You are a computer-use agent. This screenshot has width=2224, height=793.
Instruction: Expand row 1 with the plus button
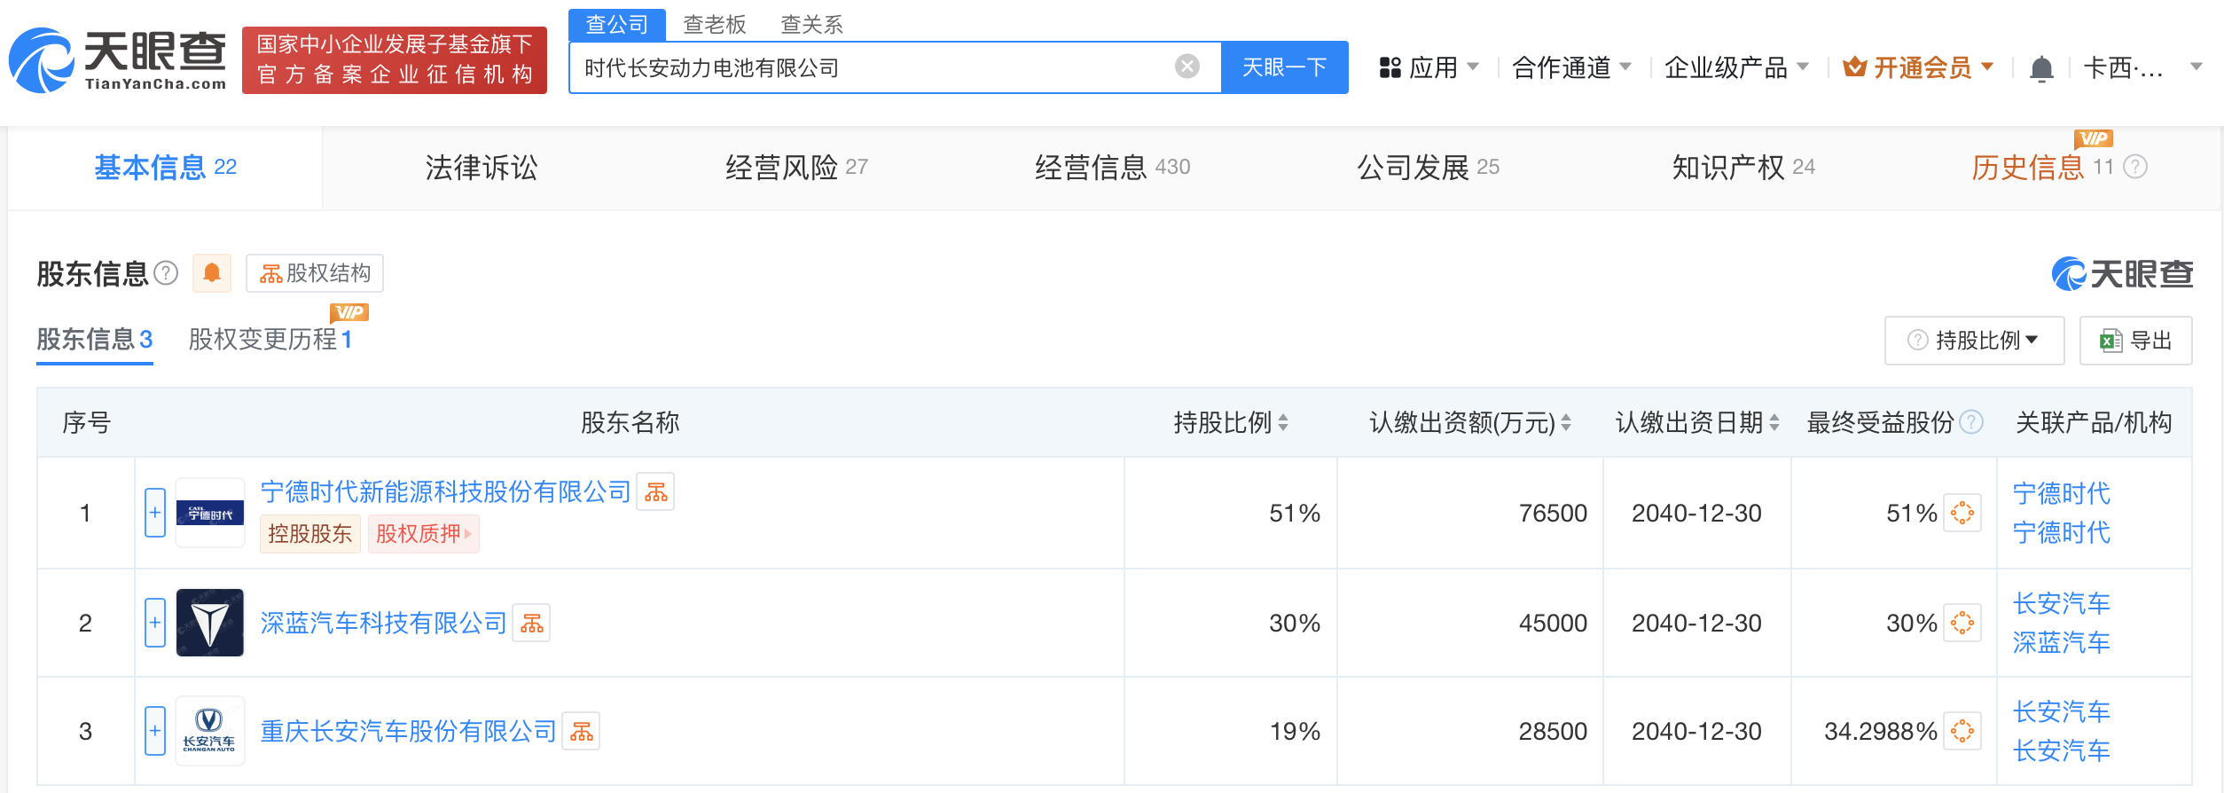[x=155, y=513]
